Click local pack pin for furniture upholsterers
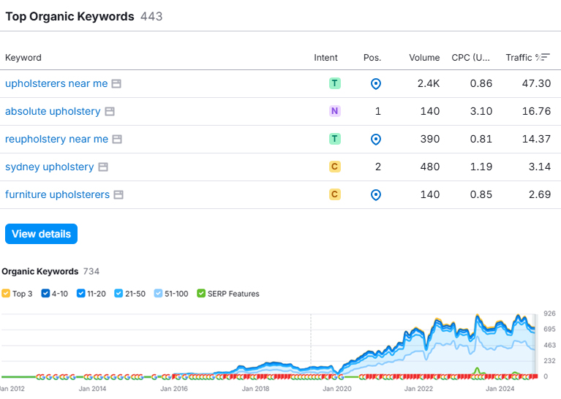The height and width of the screenshot is (399, 561). click(376, 195)
